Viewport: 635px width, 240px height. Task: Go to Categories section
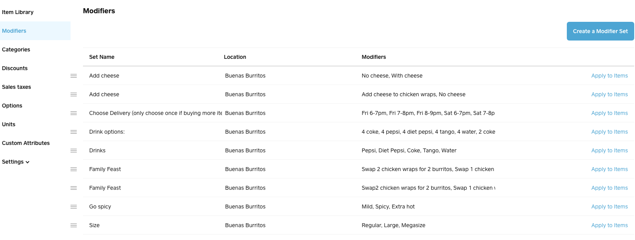[x=16, y=49]
